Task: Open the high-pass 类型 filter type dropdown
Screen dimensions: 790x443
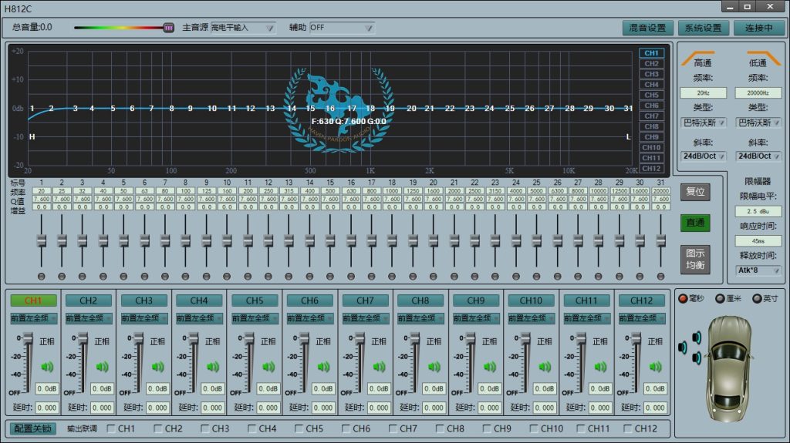Action: [704, 122]
